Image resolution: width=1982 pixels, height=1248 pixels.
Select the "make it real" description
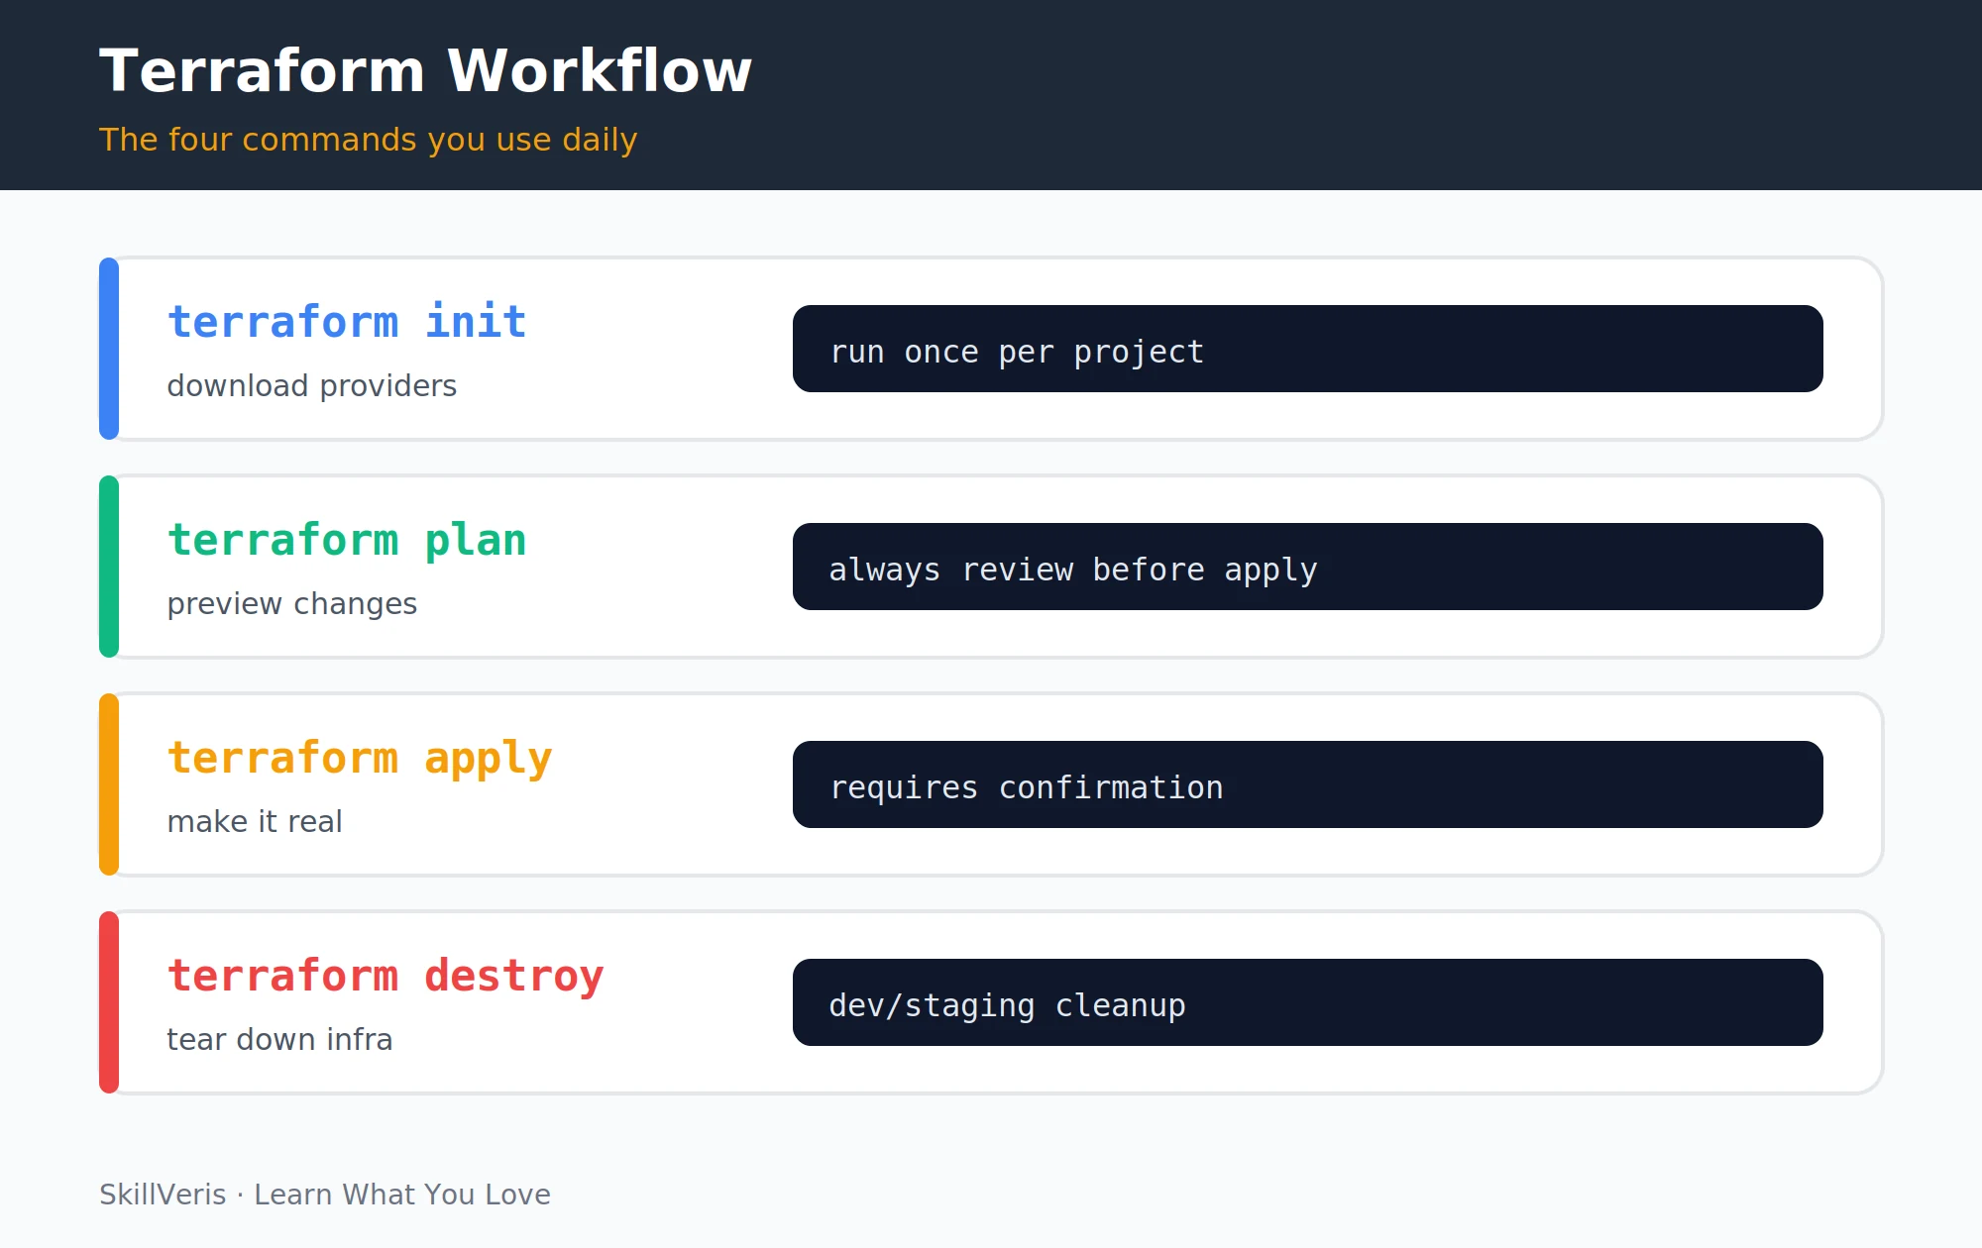tap(255, 821)
